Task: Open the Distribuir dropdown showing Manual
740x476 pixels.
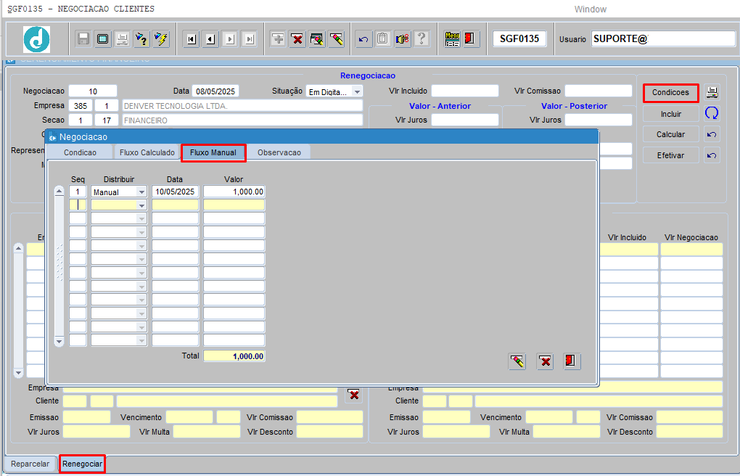Action: click(x=141, y=192)
